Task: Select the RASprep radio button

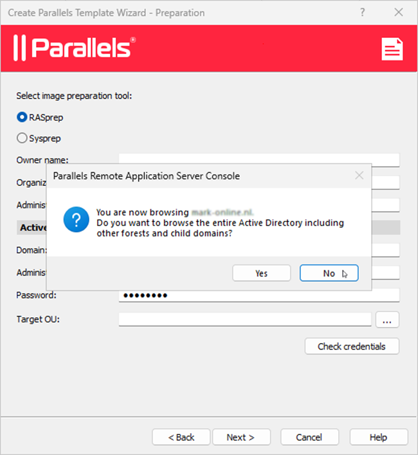Action: coord(22,117)
